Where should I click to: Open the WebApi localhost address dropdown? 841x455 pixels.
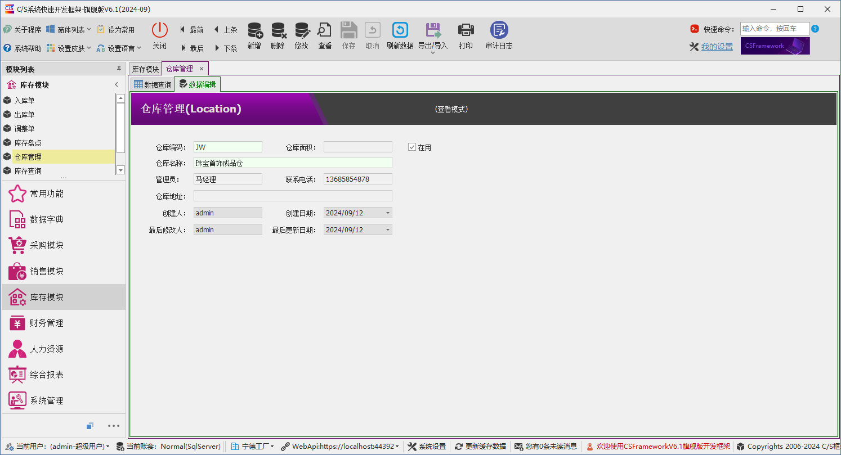coord(341,447)
